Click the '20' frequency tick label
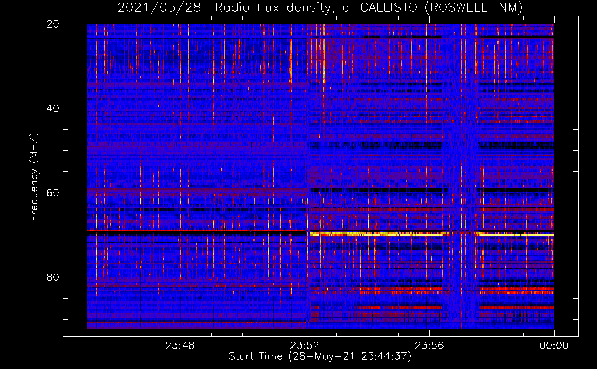597x369 pixels. coord(53,24)
